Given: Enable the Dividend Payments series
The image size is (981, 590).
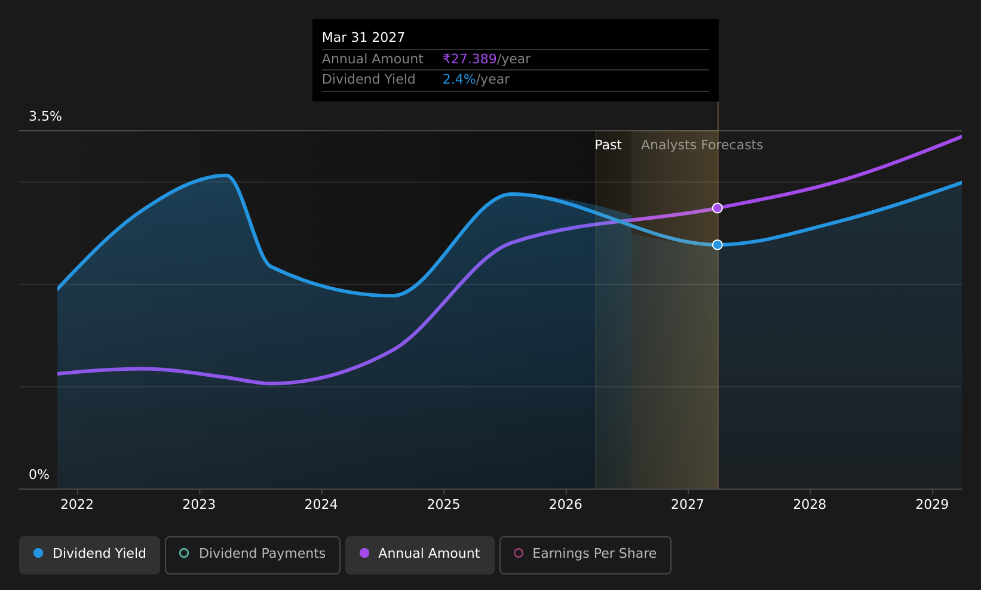Looking at the screenshot, I should (252, 555).
